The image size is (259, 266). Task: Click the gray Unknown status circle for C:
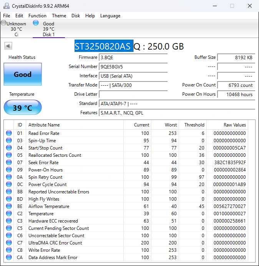(3, 23)
